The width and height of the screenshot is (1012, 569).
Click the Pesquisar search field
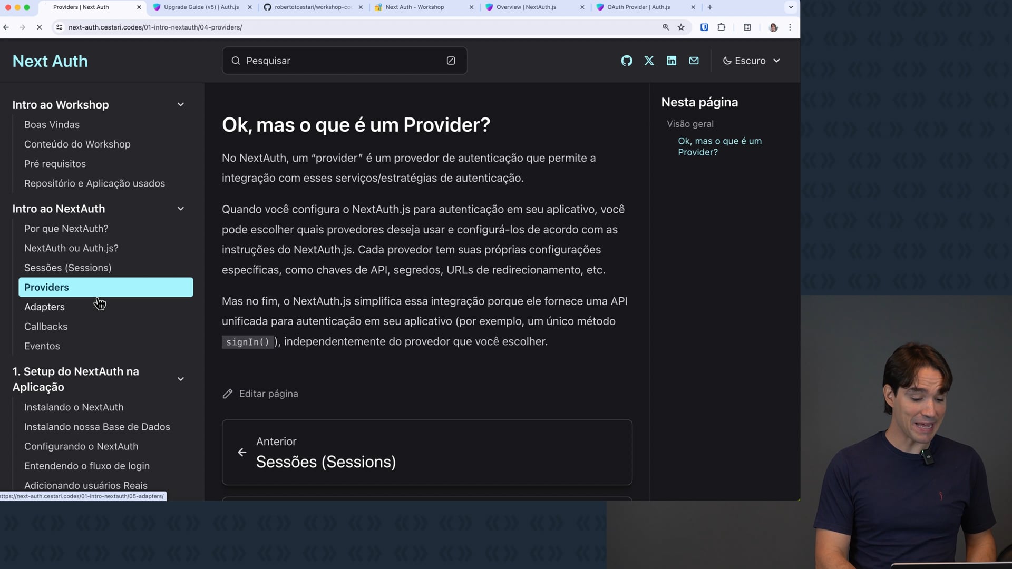tap(337, 61)
